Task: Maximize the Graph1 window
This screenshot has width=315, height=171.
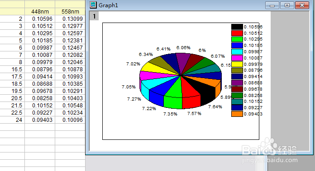Action: point(287,5)
